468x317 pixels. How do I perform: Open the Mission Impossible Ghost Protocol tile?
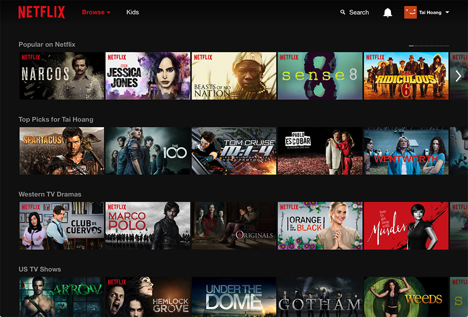234,151
